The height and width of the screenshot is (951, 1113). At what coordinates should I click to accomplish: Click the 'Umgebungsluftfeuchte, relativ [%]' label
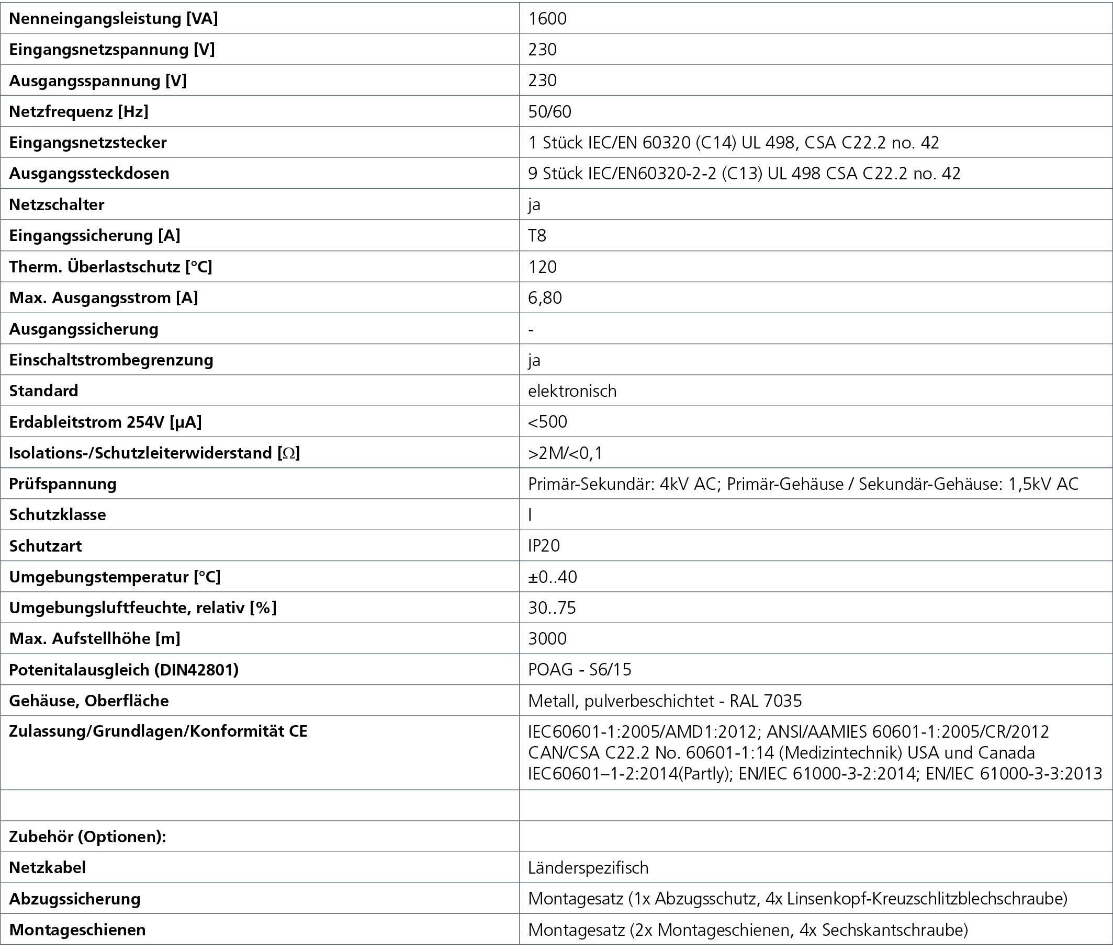click(x=143, y=608)
